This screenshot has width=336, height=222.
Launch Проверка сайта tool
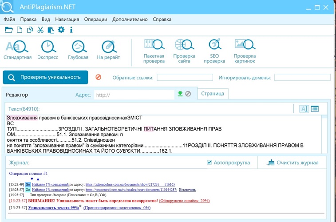pos(184,51)
